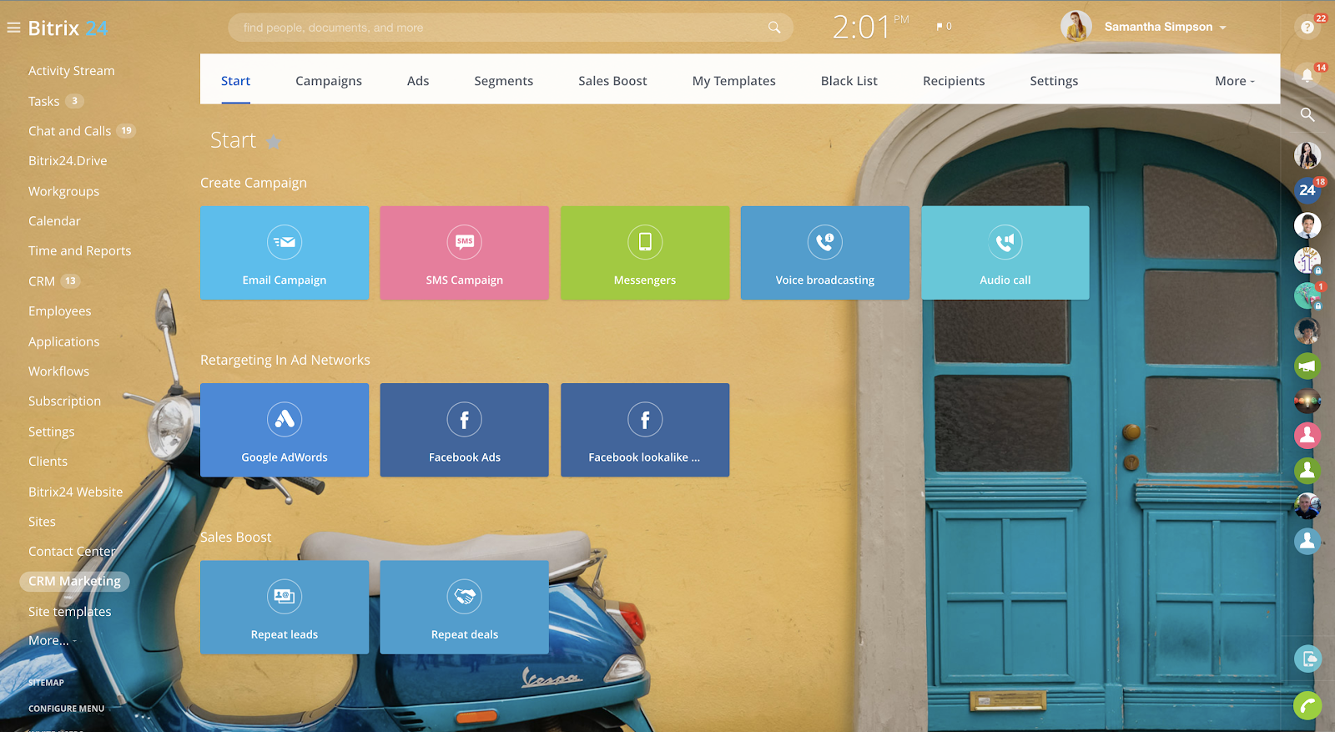Switch to the Campaigns tab
The height and width of the screenshot is (732, 1335).
point(329,81)
